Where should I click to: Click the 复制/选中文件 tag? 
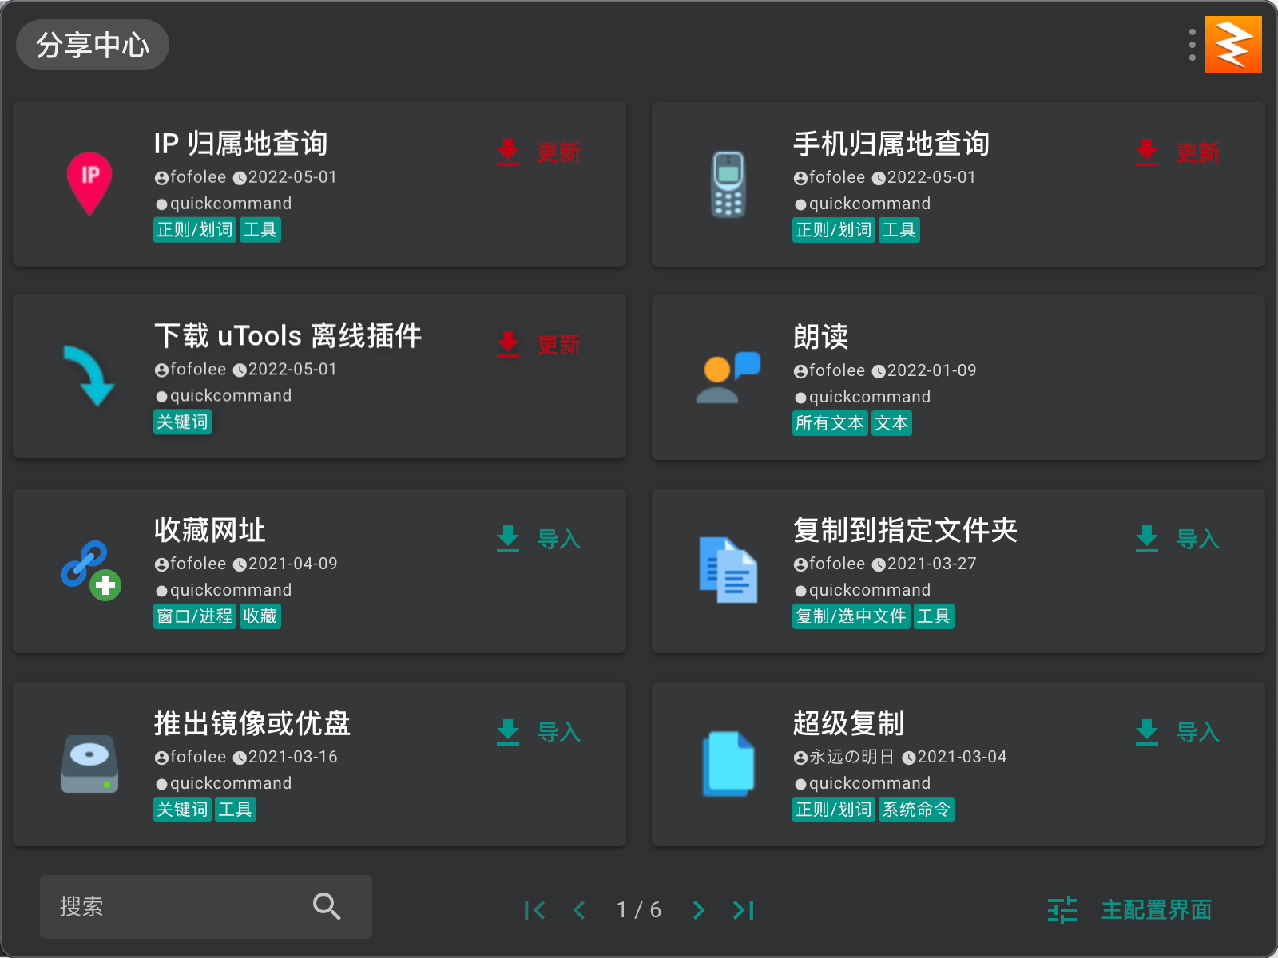click(x=851, y=616)
